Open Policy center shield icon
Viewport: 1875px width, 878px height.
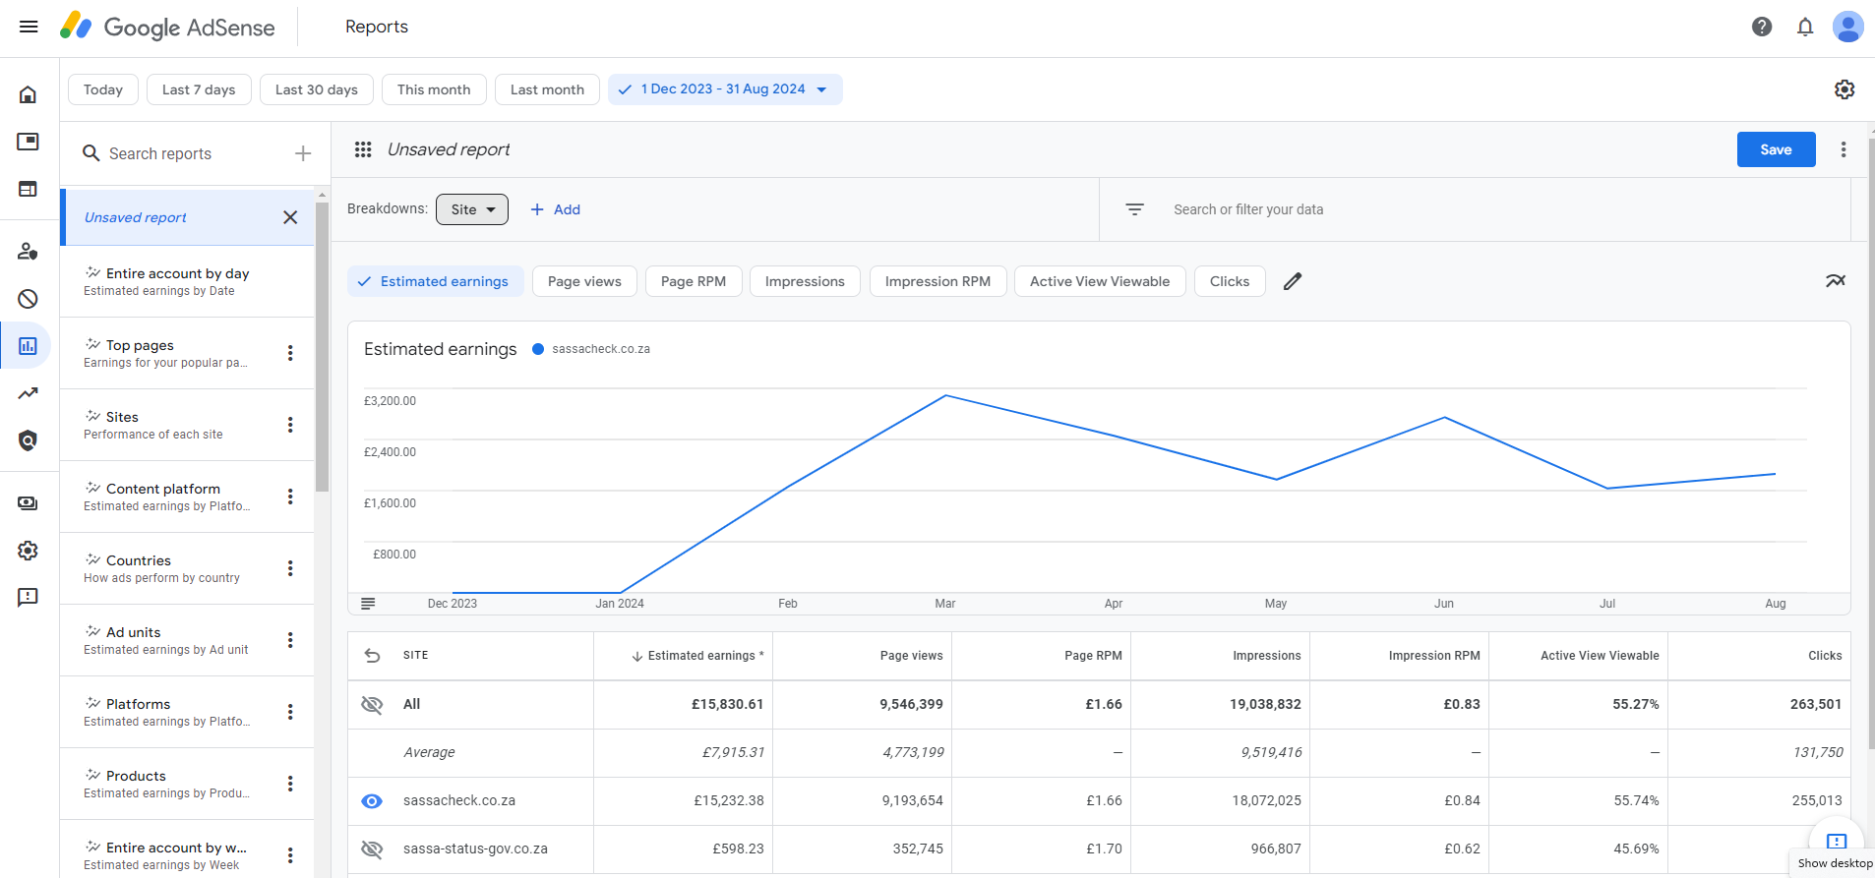coord(28,440)
